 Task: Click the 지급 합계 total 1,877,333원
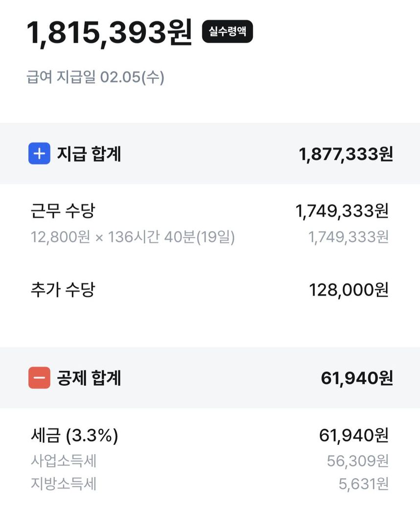tap(346, 154)
